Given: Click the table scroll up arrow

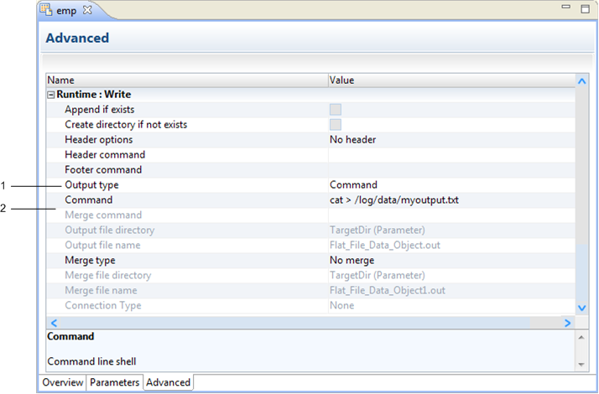Looking at the screenshot, I should [582, 81].
